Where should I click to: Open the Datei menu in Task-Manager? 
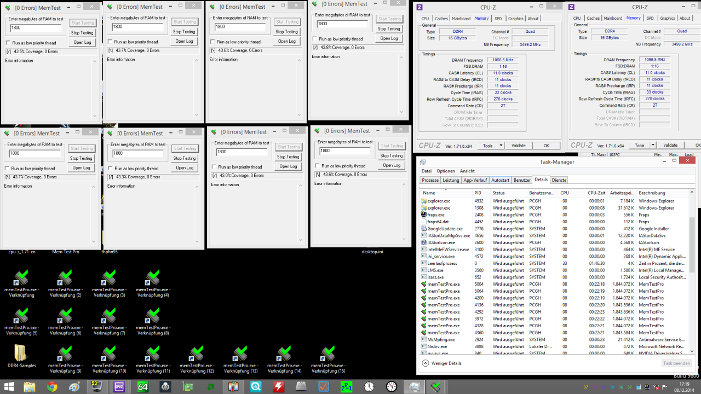426,171
